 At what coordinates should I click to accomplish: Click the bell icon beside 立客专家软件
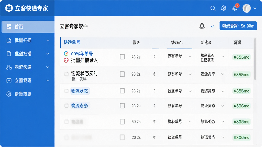click(202, 26)
